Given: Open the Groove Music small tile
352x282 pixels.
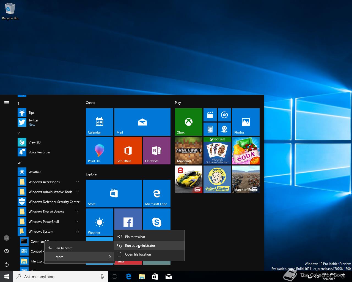Looking at the screenshot, I should click(x=224, y=115).
